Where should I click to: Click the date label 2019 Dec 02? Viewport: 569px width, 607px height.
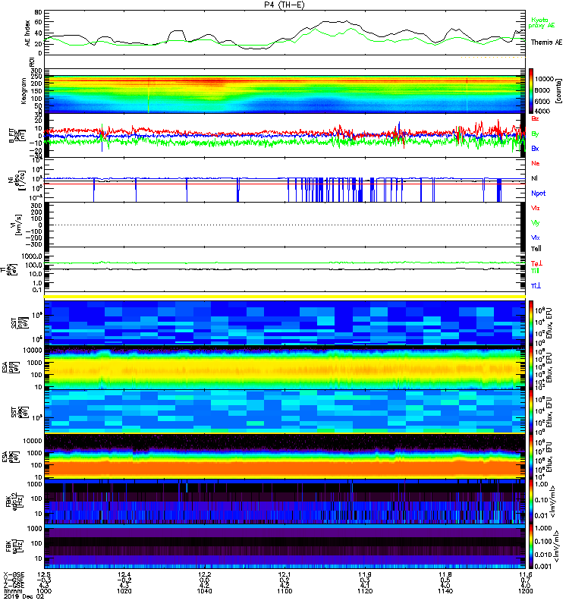[24, 596]
